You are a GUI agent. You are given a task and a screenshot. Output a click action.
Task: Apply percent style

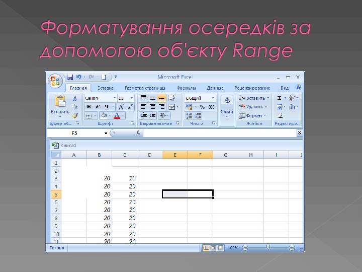pyautogui.click(x=202, y=107)
